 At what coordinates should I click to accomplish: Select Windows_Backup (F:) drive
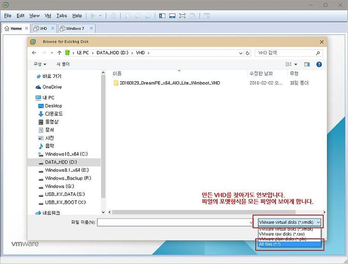[x=65, y=178]
